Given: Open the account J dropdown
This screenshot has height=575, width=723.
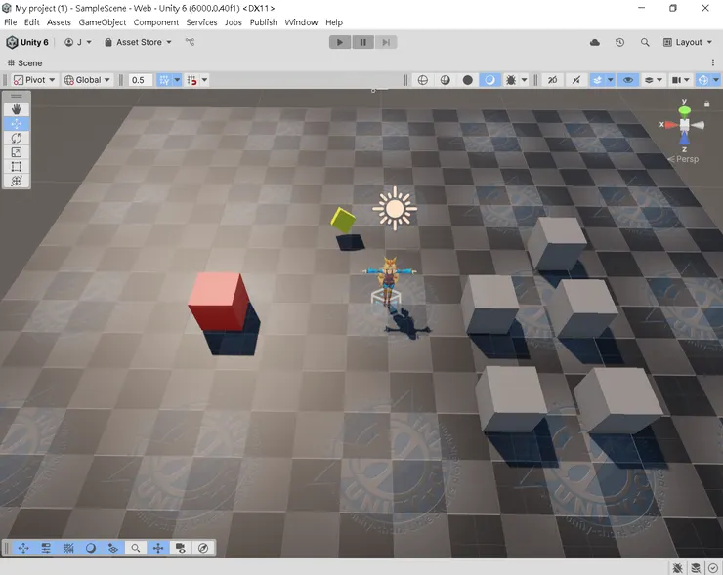Looking at the screenshot, I should 78,42.
